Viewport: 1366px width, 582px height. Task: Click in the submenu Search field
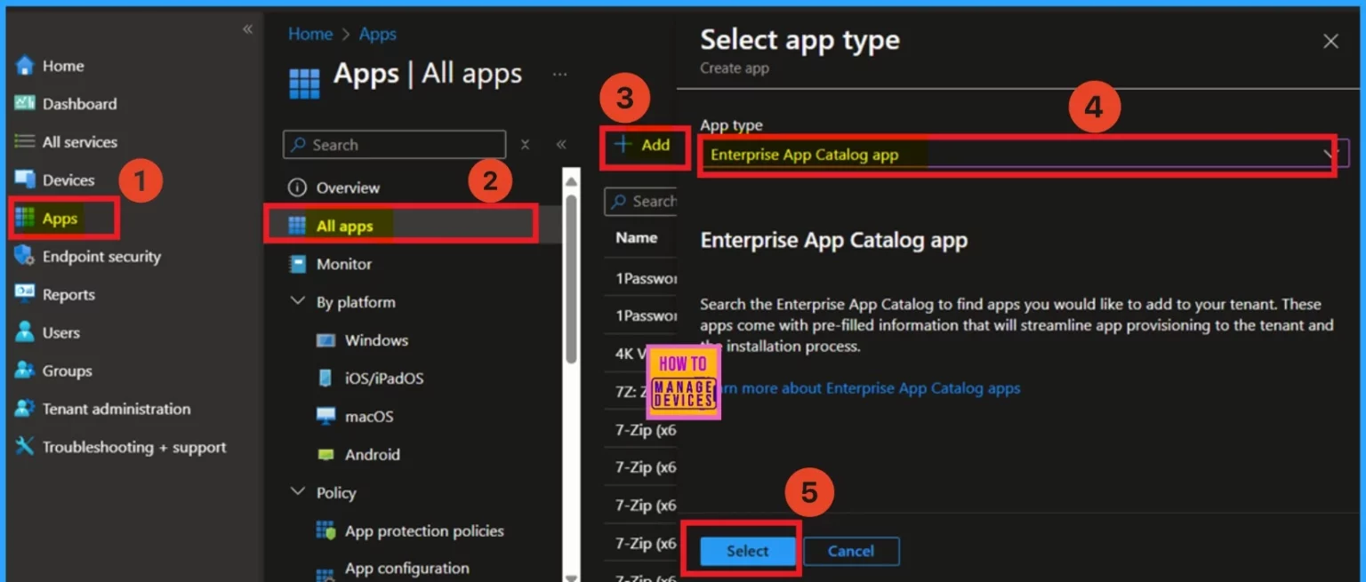point(394,144)
